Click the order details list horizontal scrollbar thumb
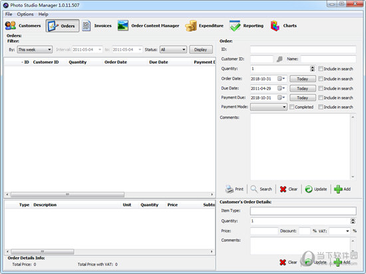This screenshot has width=366, height=274. (42, 251)
